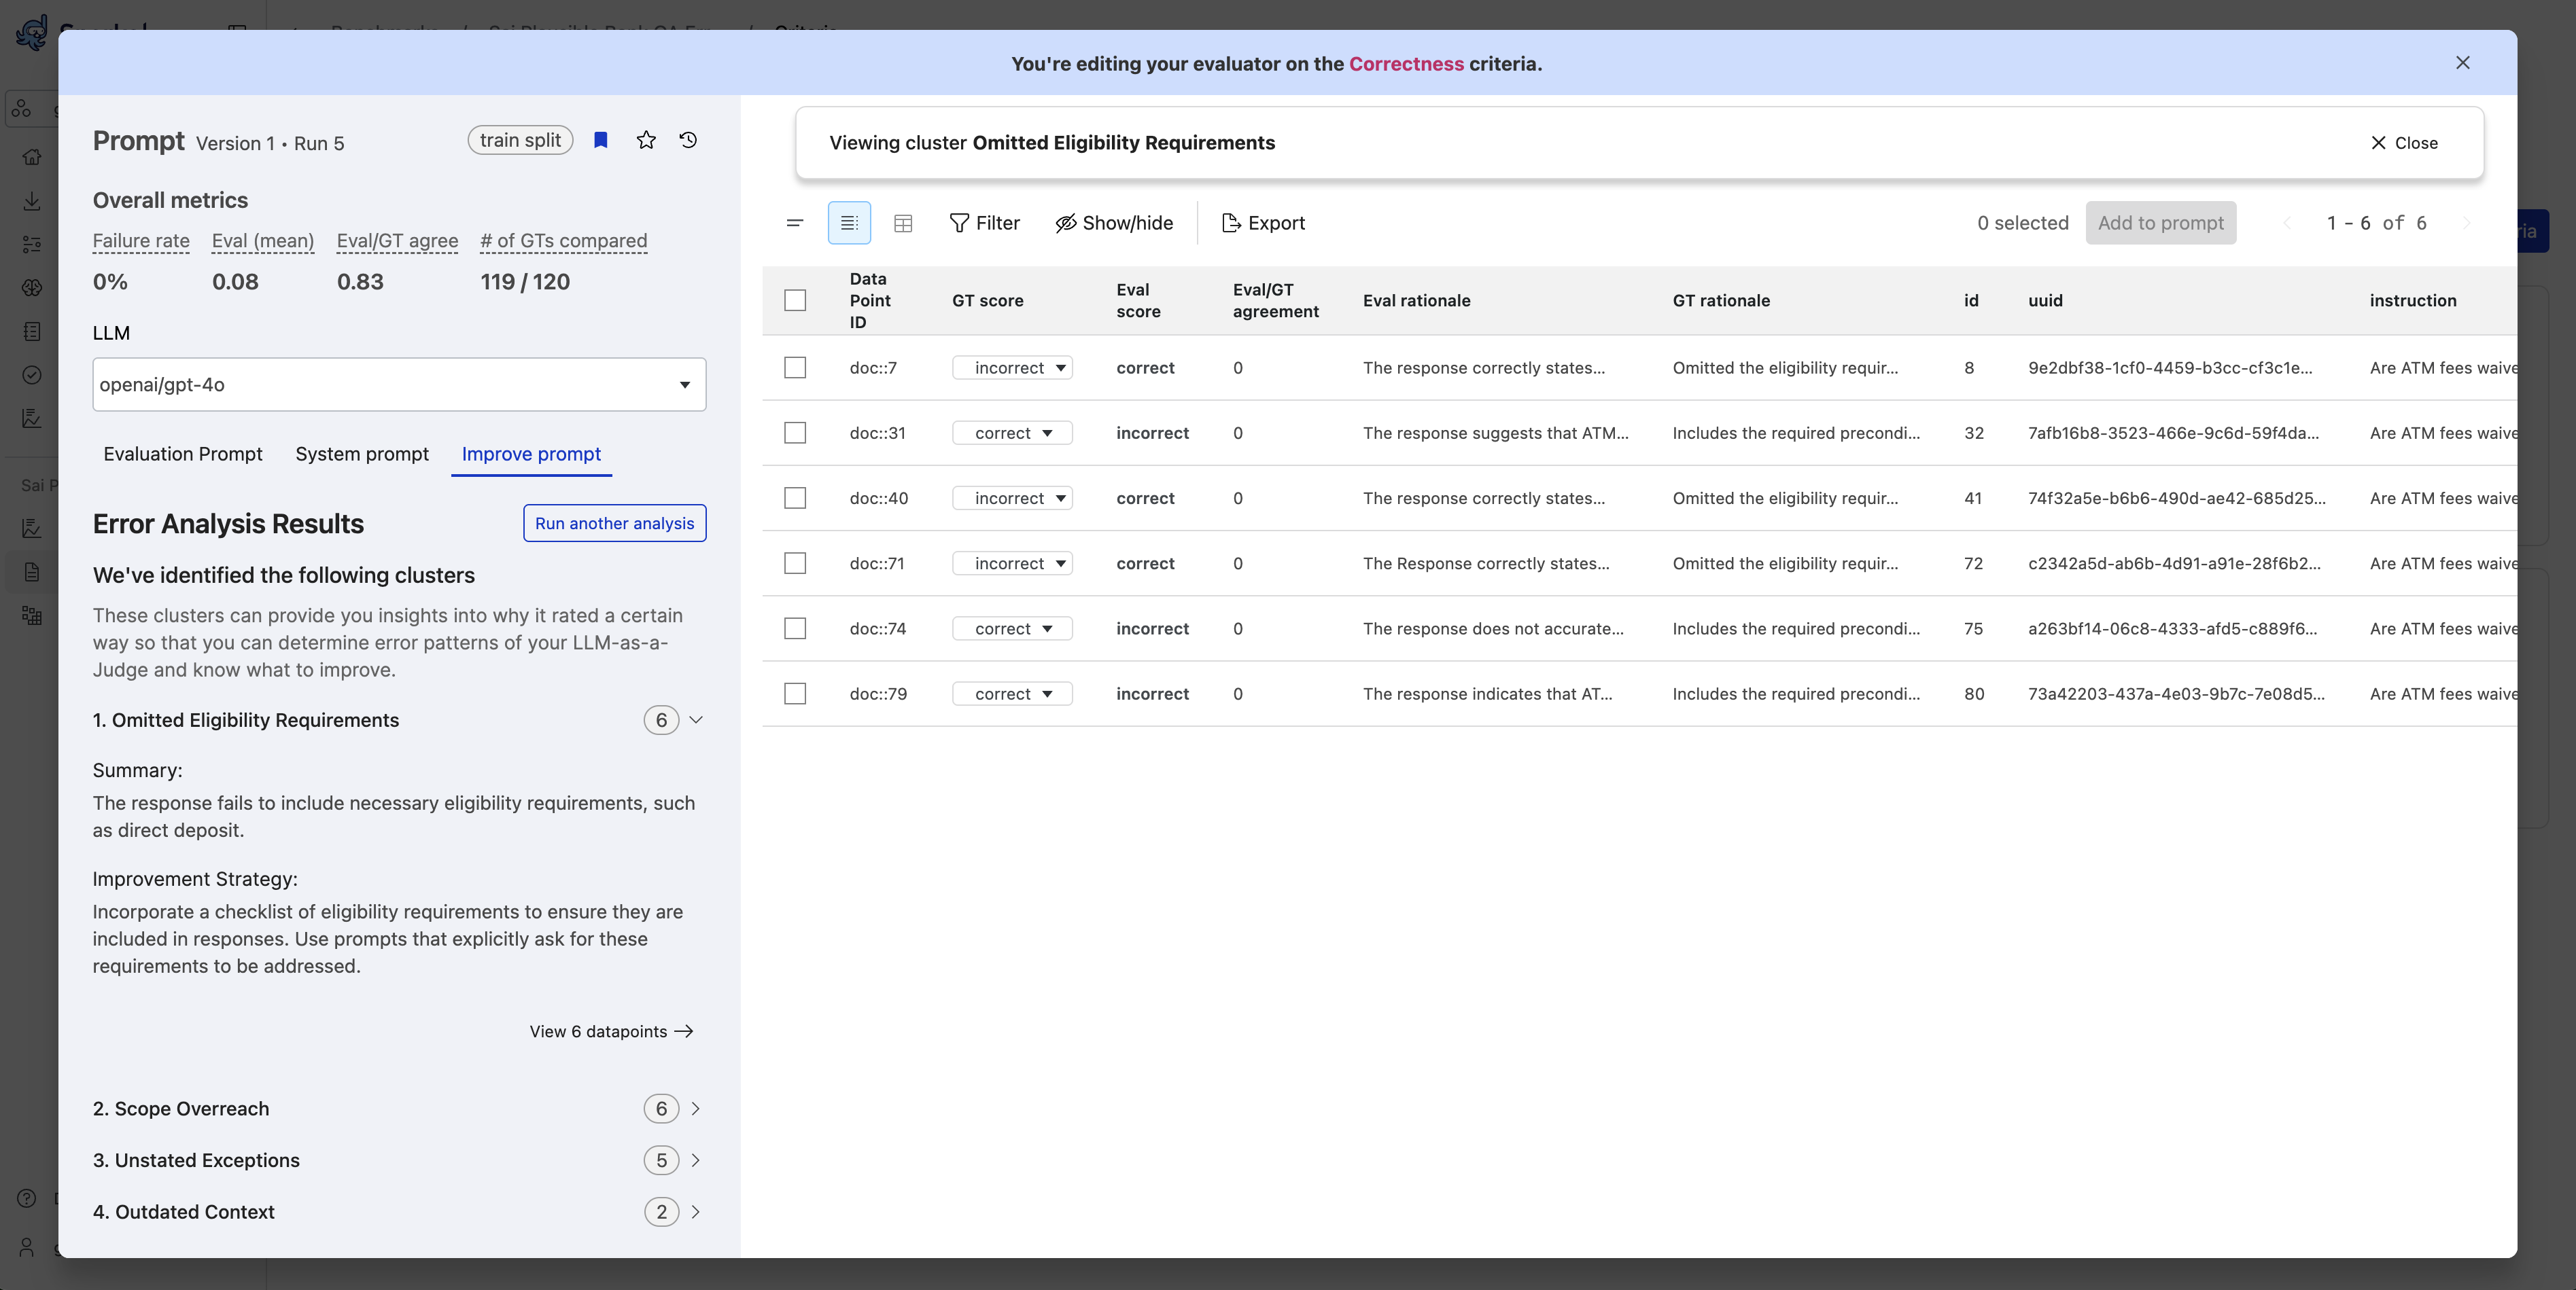Open the GT score dropdown for doc::31
The width and height of the screenshot is (2576, 1290).
tap(1012, 433)
